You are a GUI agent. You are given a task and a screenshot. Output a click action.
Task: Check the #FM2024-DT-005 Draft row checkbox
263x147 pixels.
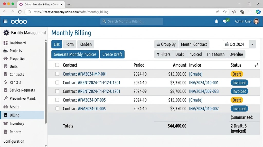pyautogui.click(x=57, y=100)
